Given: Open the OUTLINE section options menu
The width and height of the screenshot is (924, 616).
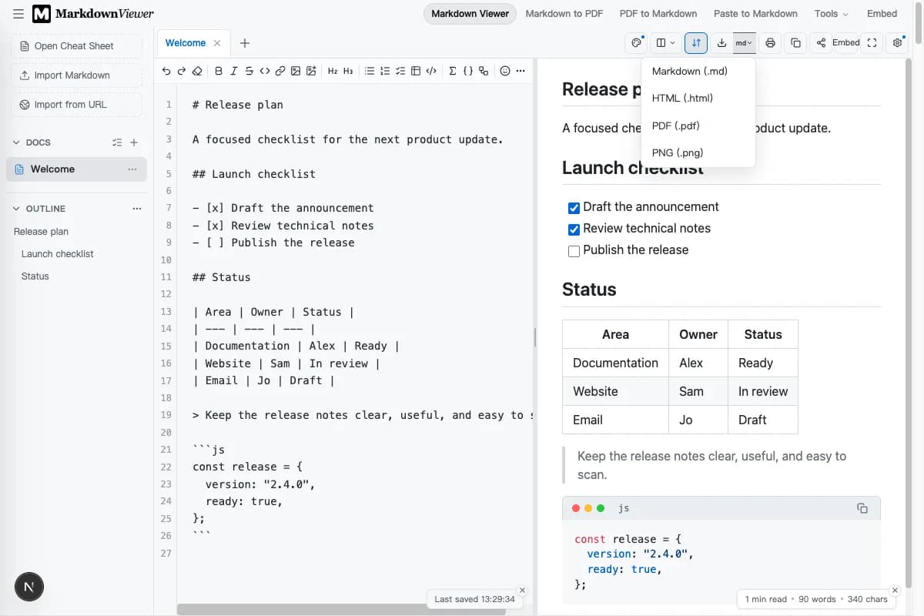Looking at the screenshot, I should (x=137, y=209).
